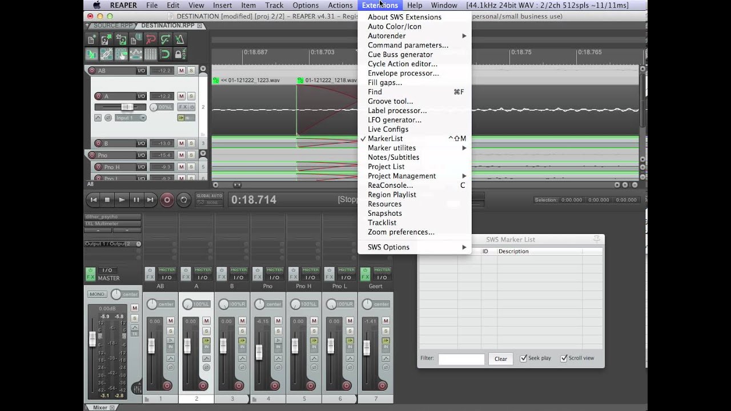Choose Cue Buss generator menu item
Viewport: 731px width, 411px height.
(415, 55)
